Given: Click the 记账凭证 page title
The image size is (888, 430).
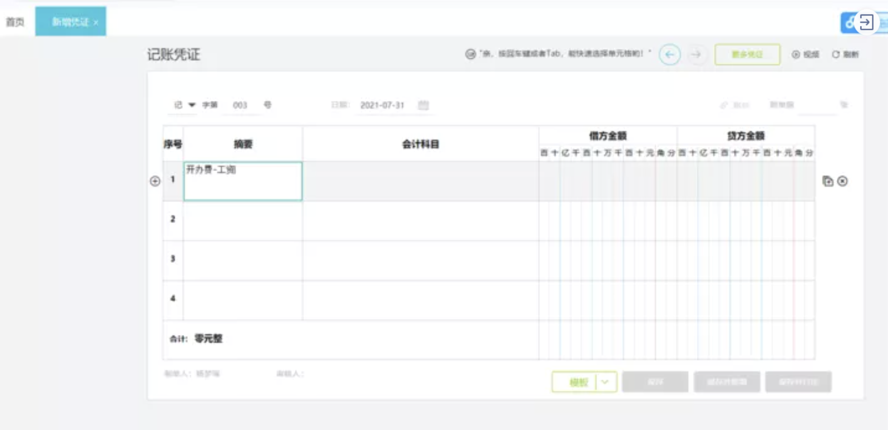Looking at the screenshot, I should coord(174,54).
